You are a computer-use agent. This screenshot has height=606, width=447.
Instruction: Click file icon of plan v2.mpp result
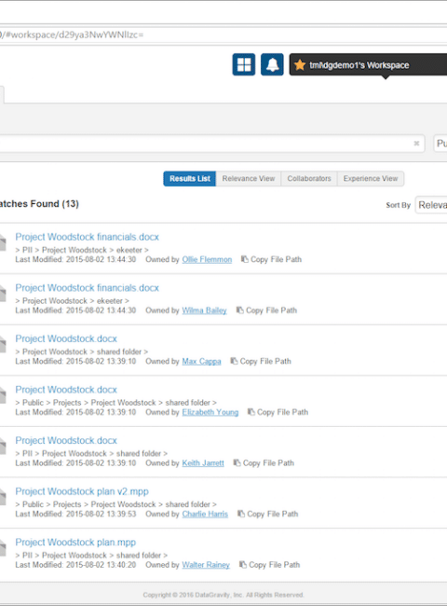3,498
